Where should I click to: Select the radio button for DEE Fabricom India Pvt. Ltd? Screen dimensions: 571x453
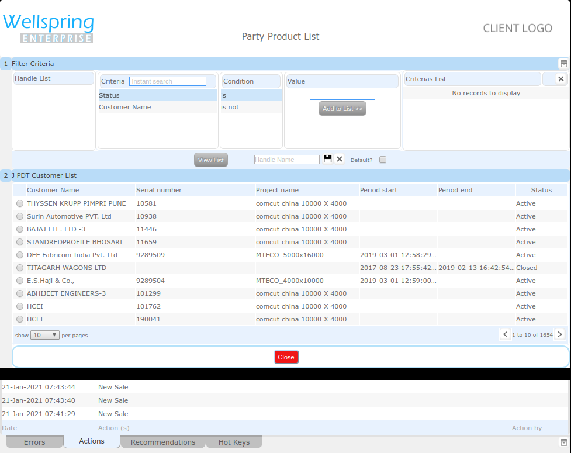click(x=20, y=255)
